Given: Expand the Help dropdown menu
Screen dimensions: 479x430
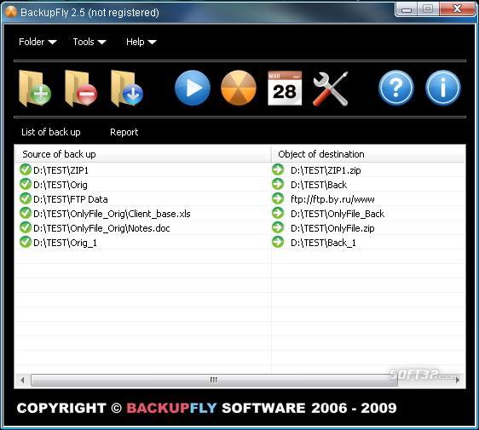Looking at the screenshot, I should click(141, 42).
